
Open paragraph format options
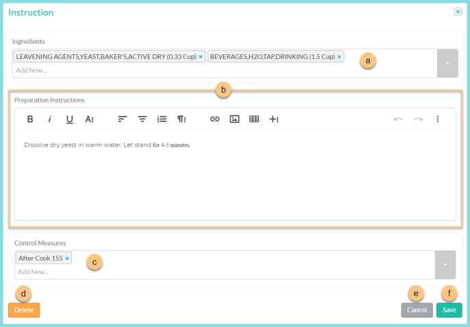coord(182,119)
